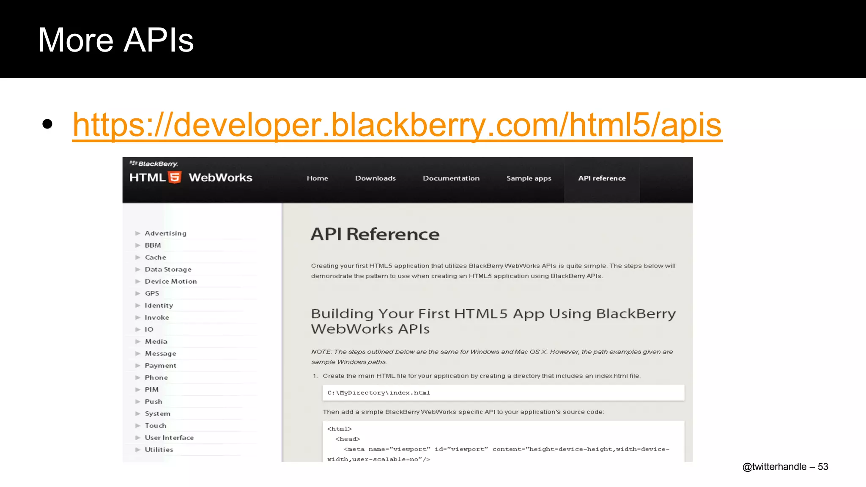Open the Advertising API category

(165, 233)
